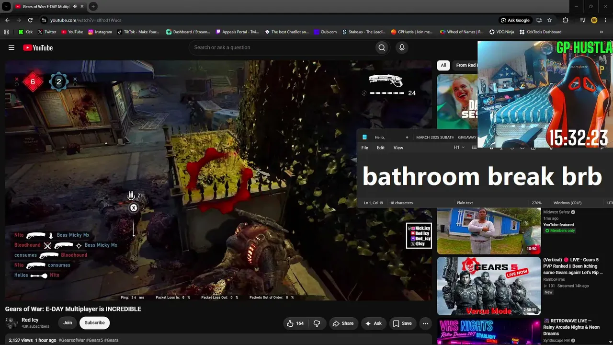Open Chrome apps grid in bookmarks bar
Viewport: 613px width, 345px height.
coord(6,32)
